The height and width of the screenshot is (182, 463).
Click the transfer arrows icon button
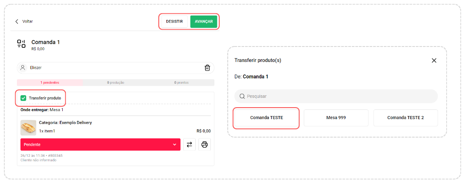coord(189,144)
